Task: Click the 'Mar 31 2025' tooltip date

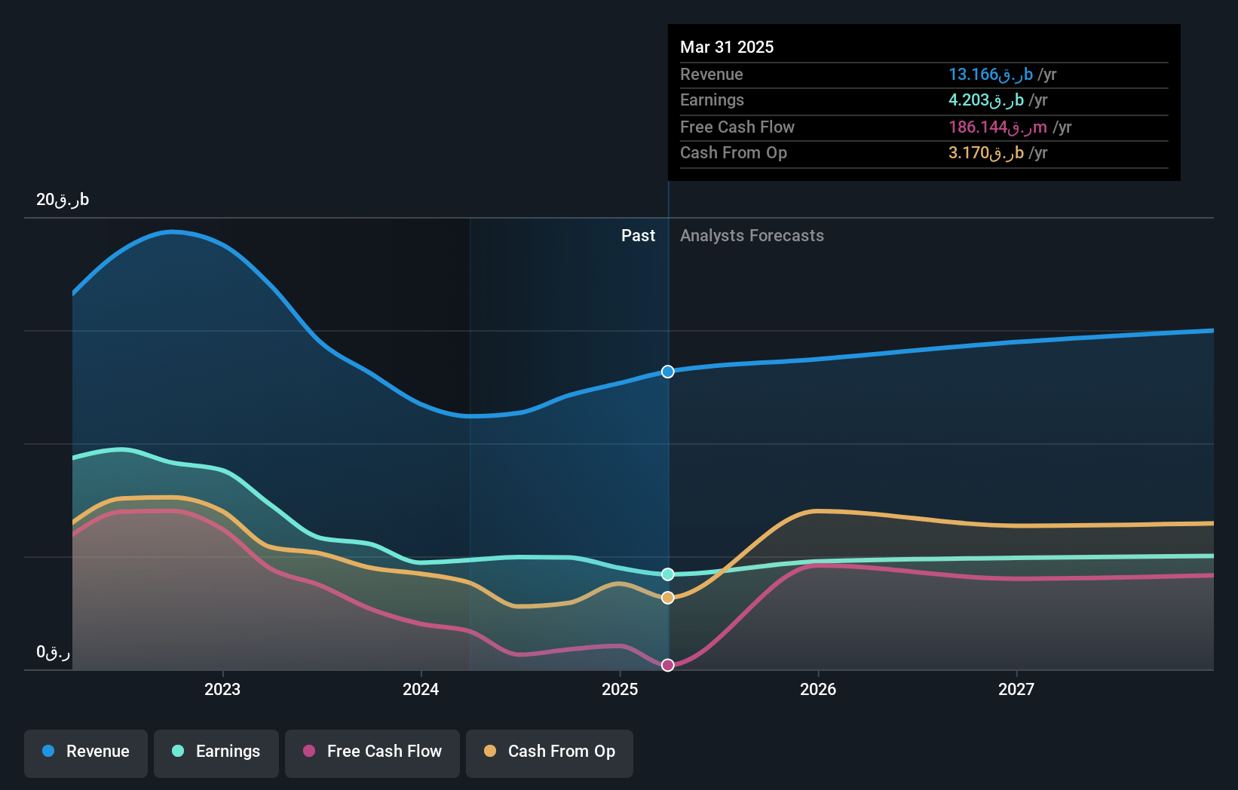Action: (x=727, y=47)
